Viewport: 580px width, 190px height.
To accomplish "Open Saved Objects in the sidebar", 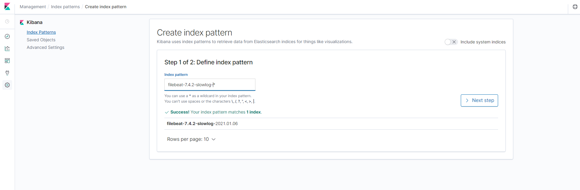I will 41,40.
